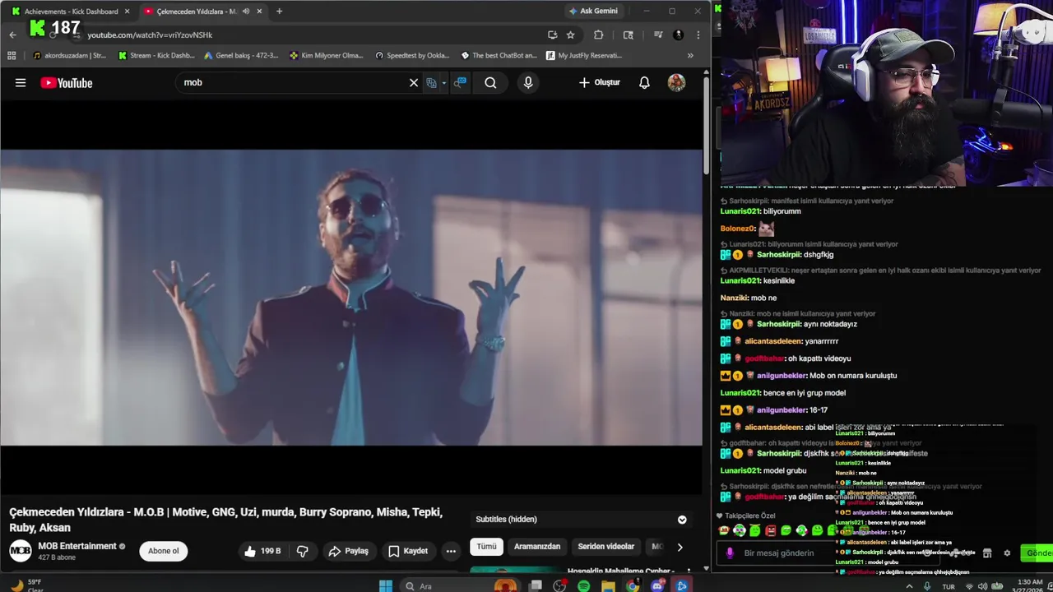Click the video player area
This screenshot has width=1053, height=592.
[351, 297]
